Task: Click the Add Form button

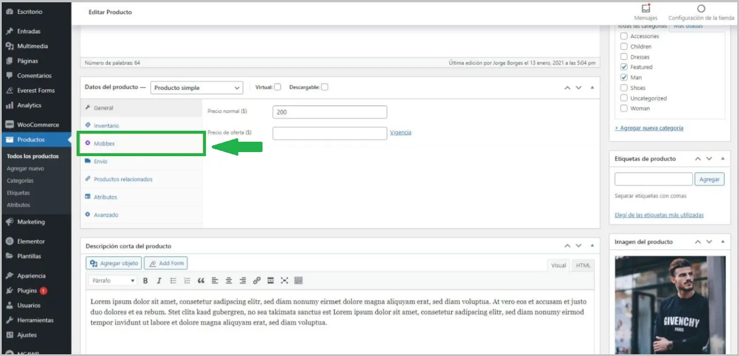Action: tap(166, 263)
